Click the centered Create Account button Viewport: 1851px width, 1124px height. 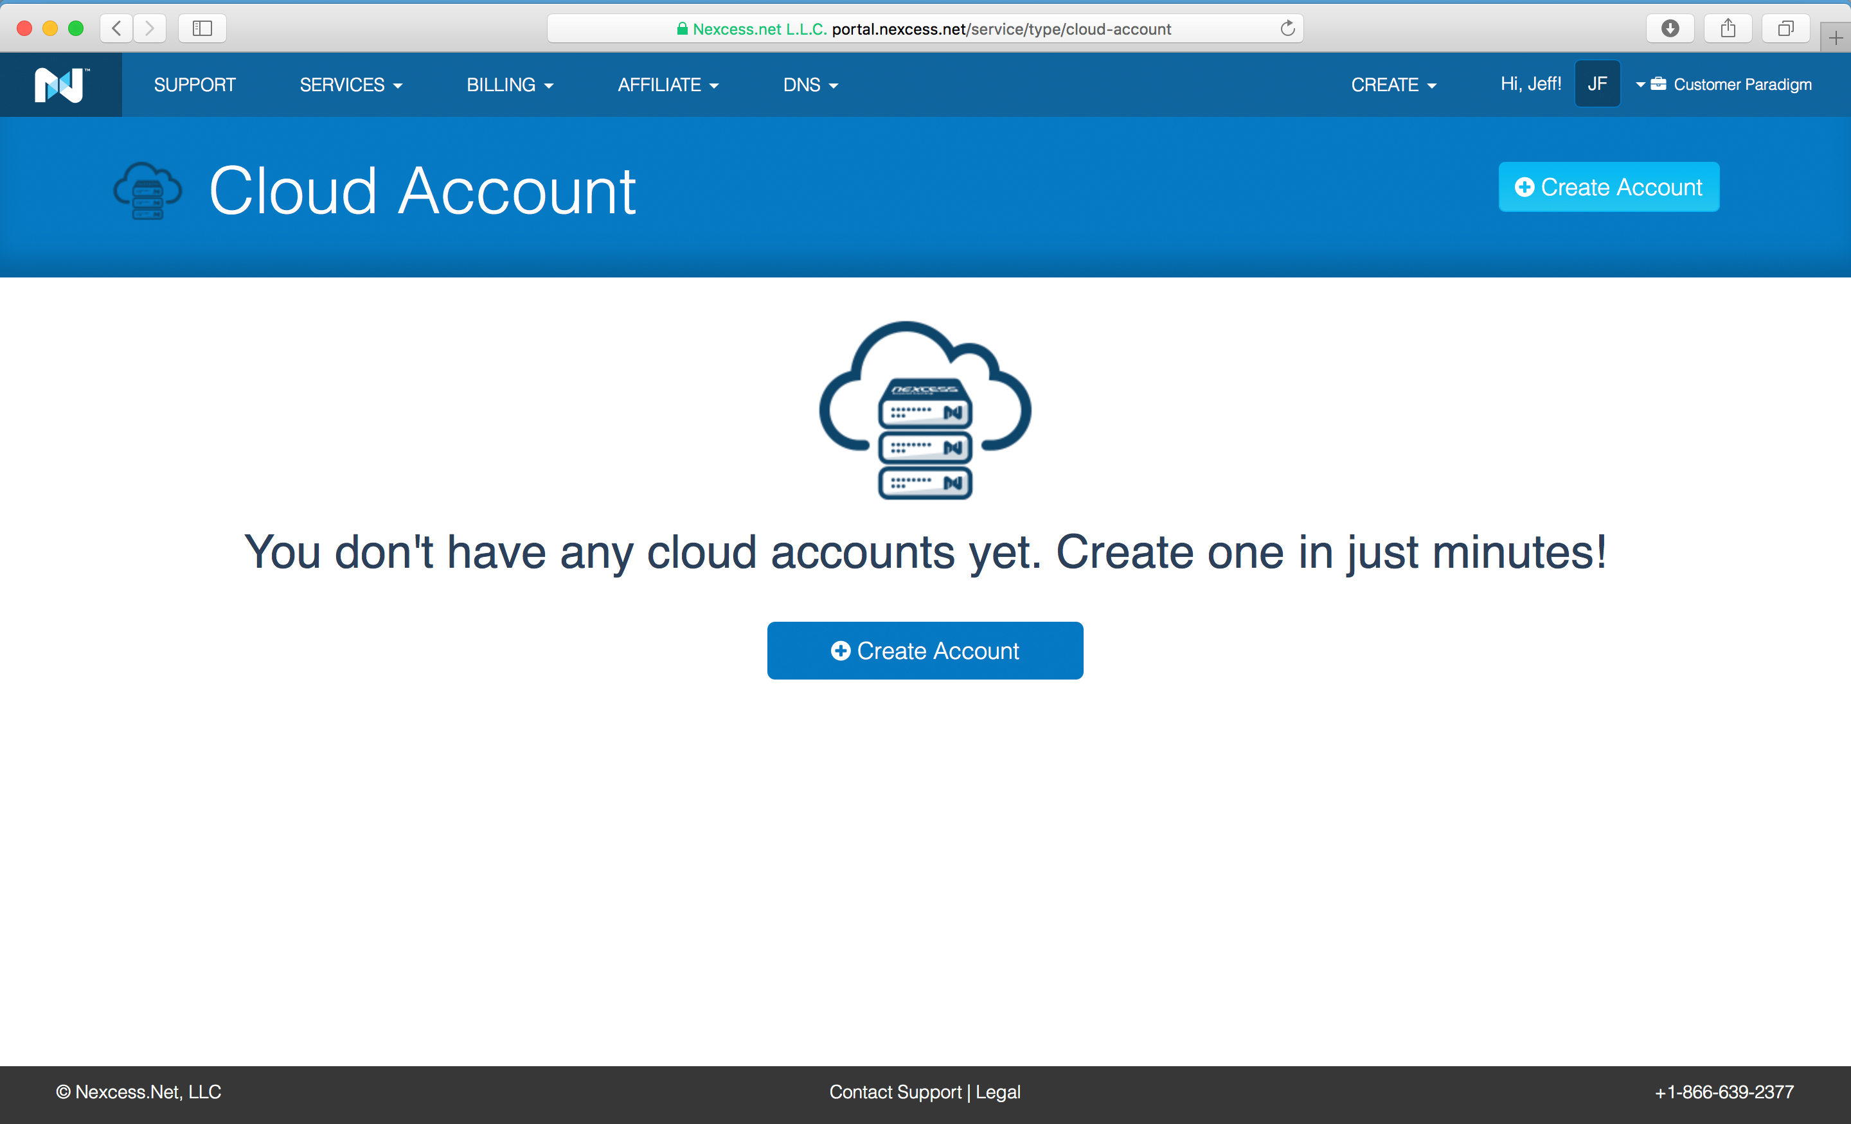pyautogui.click(x=925, y=650)
